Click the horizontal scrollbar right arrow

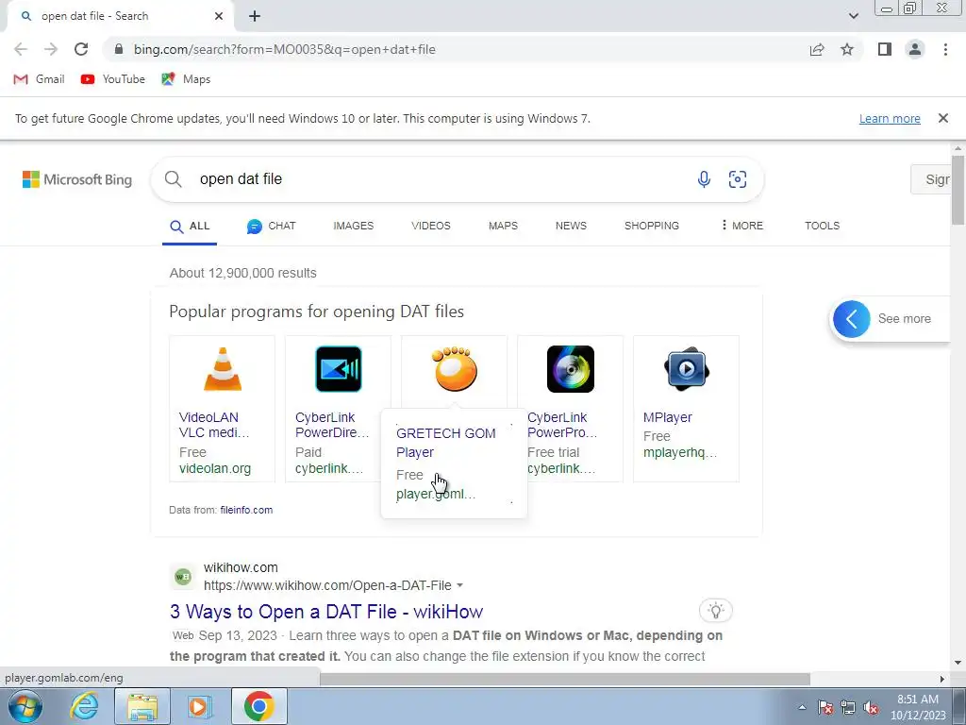tap(942, 679)
